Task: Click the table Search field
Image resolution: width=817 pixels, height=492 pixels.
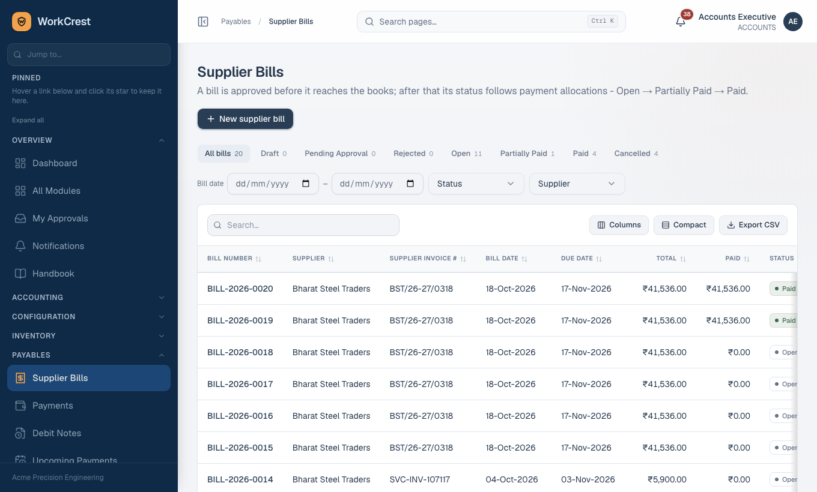Action: tap(303, 225)
